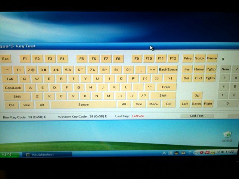Click the Bios Key Code status text
The width and height of the screenshot is (239, 179).
24,117
